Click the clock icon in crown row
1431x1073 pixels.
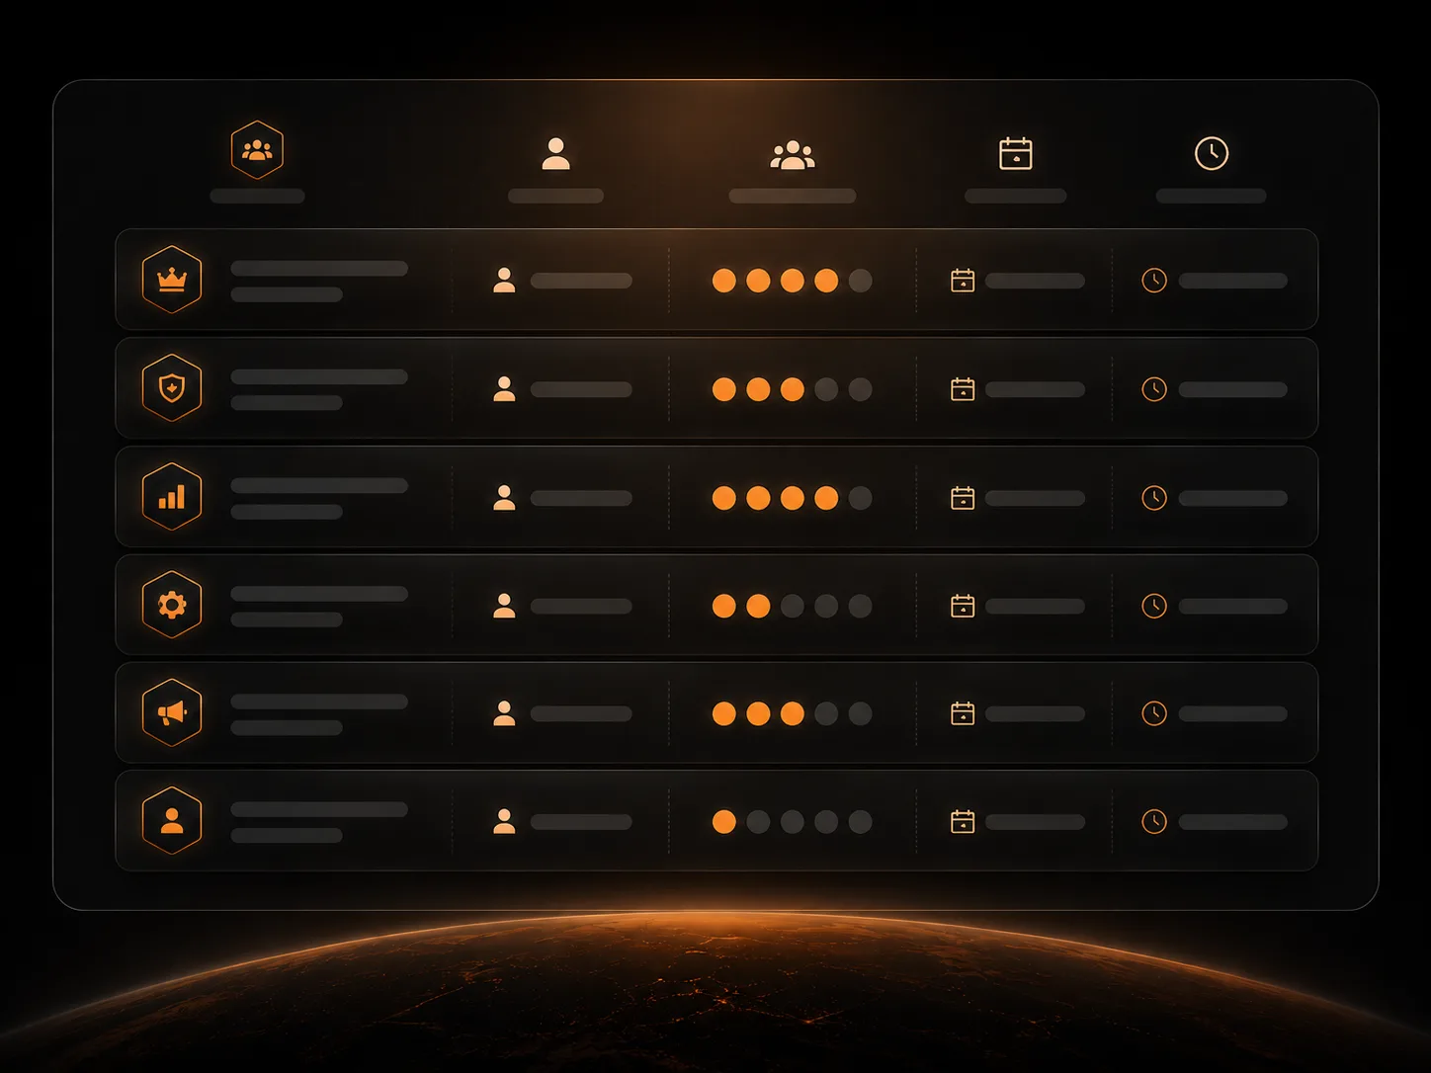1154,281
